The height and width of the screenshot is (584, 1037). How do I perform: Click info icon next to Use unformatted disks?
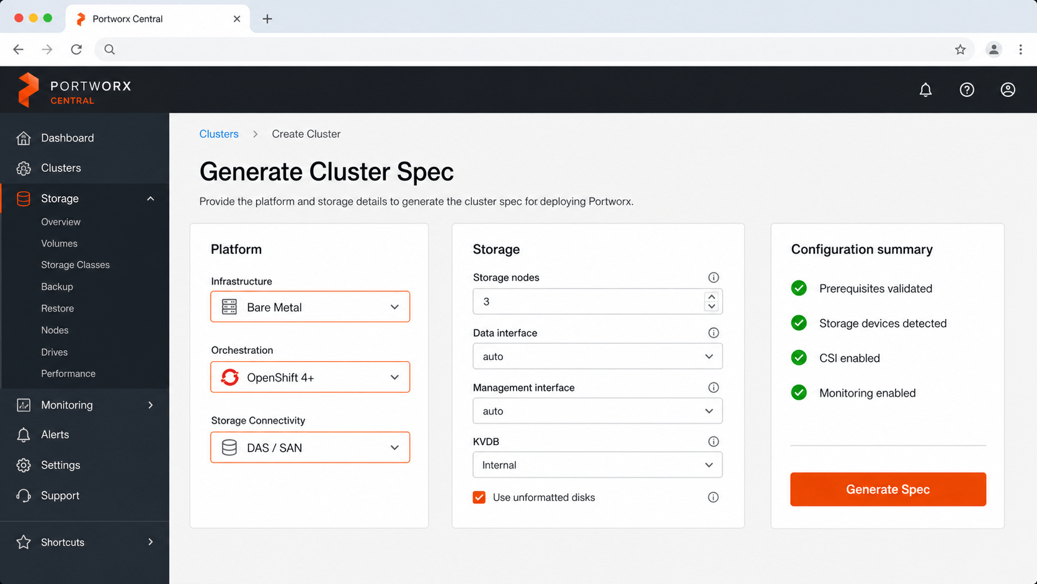pyautogui.click(x=713, y=497)
